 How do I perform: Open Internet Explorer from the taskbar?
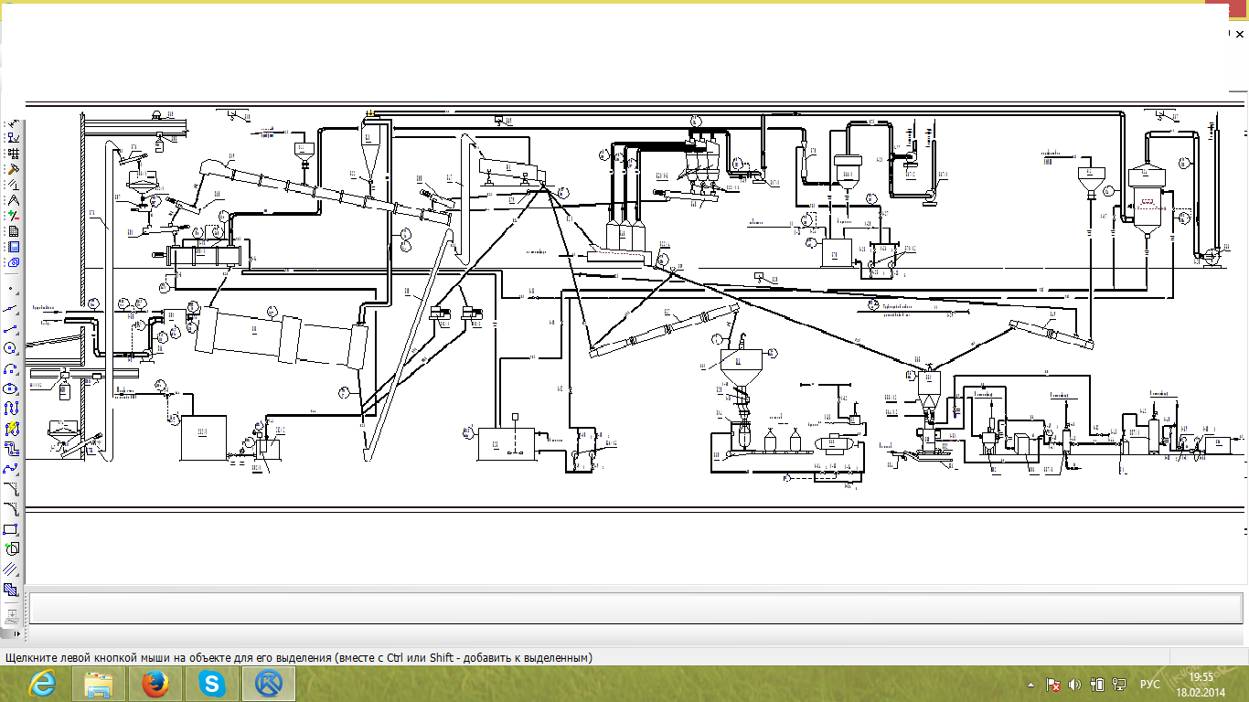[43, 684]
